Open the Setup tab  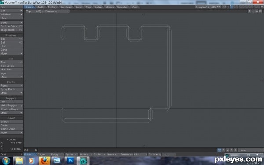coord(98,7)
